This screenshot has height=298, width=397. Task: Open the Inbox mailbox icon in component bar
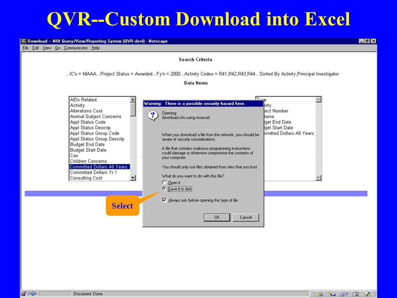point(332,294)
